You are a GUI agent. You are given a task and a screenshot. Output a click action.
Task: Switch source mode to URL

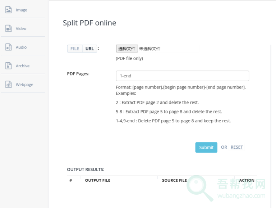point(89,49)
